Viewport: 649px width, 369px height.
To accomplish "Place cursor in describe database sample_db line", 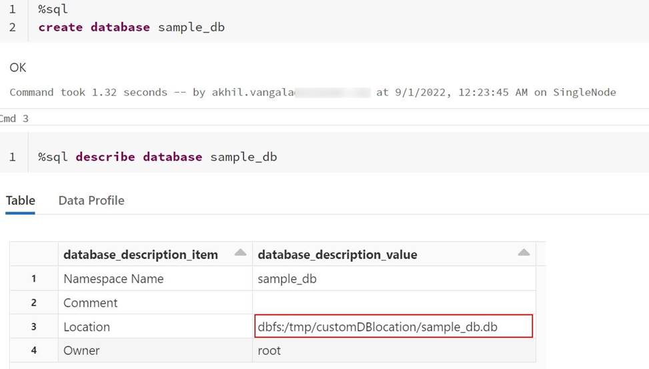I will 157,157.
